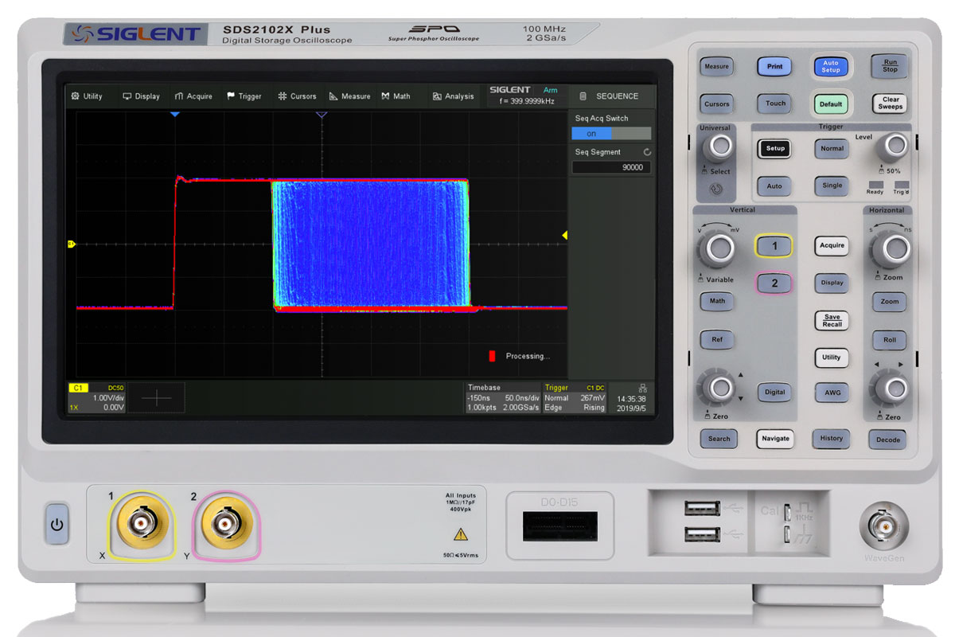Viewport: 955px width, 637px height.
Task: Open the on-screen Cursors menu
Action: [x=297, y=96]
